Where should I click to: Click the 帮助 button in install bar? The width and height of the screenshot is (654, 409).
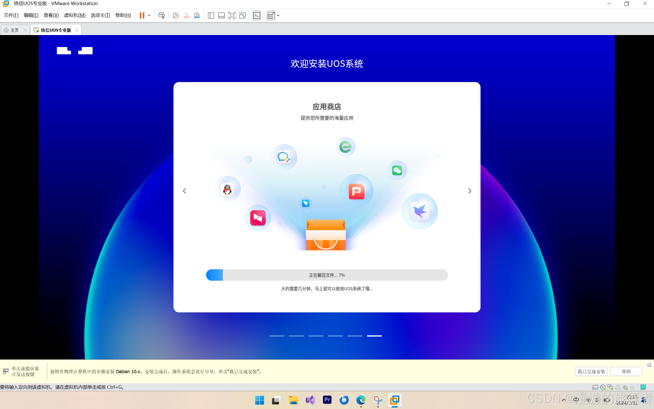626,371
